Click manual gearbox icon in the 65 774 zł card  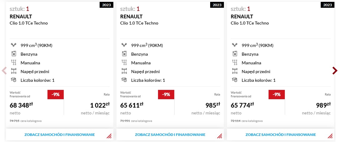click(235, 63)
